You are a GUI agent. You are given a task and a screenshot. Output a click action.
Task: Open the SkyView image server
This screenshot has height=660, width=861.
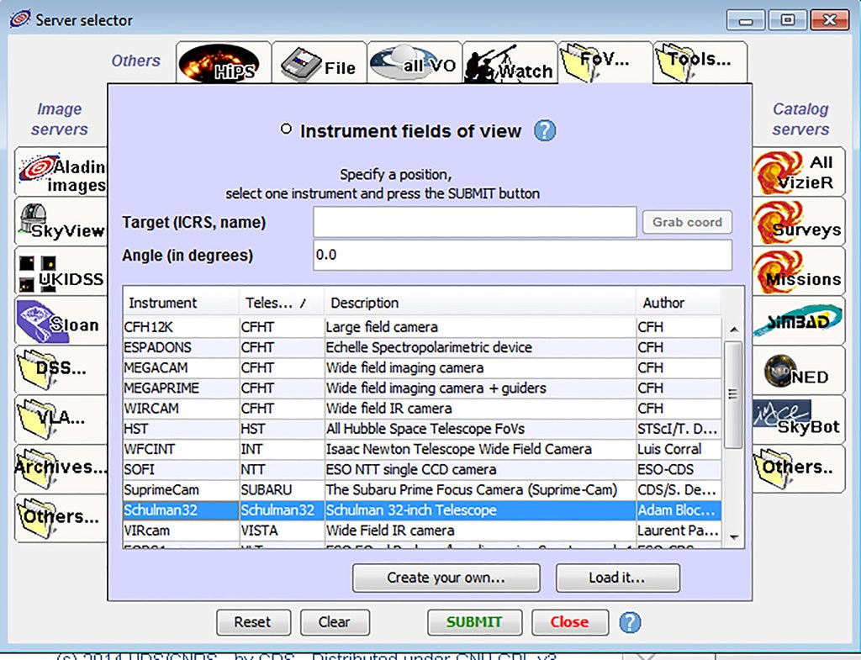[x=61, y=221]
